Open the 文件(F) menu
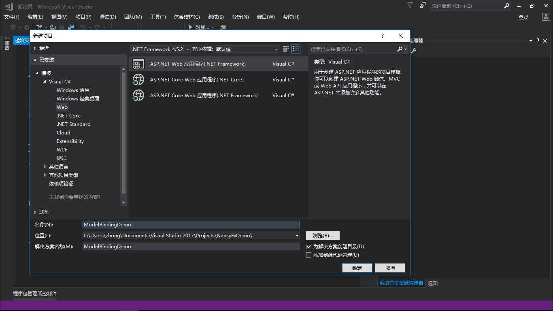 (x=12, y=17)
